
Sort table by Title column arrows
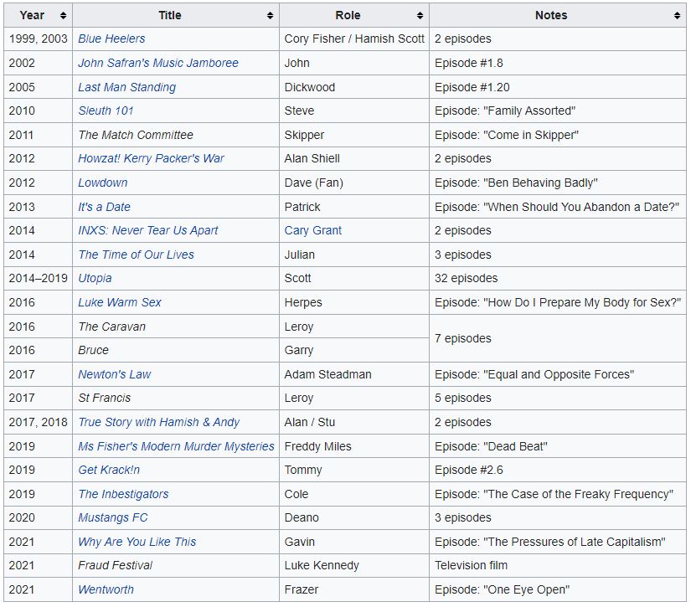(x=270, y=15)
